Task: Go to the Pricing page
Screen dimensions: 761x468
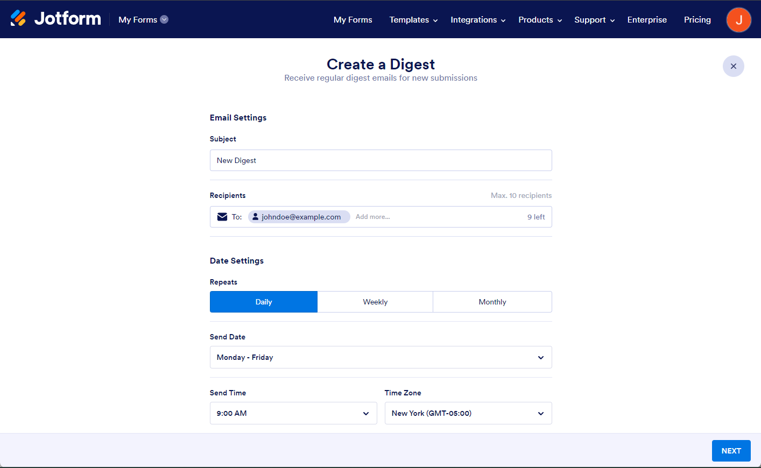Action: (697, 20)
